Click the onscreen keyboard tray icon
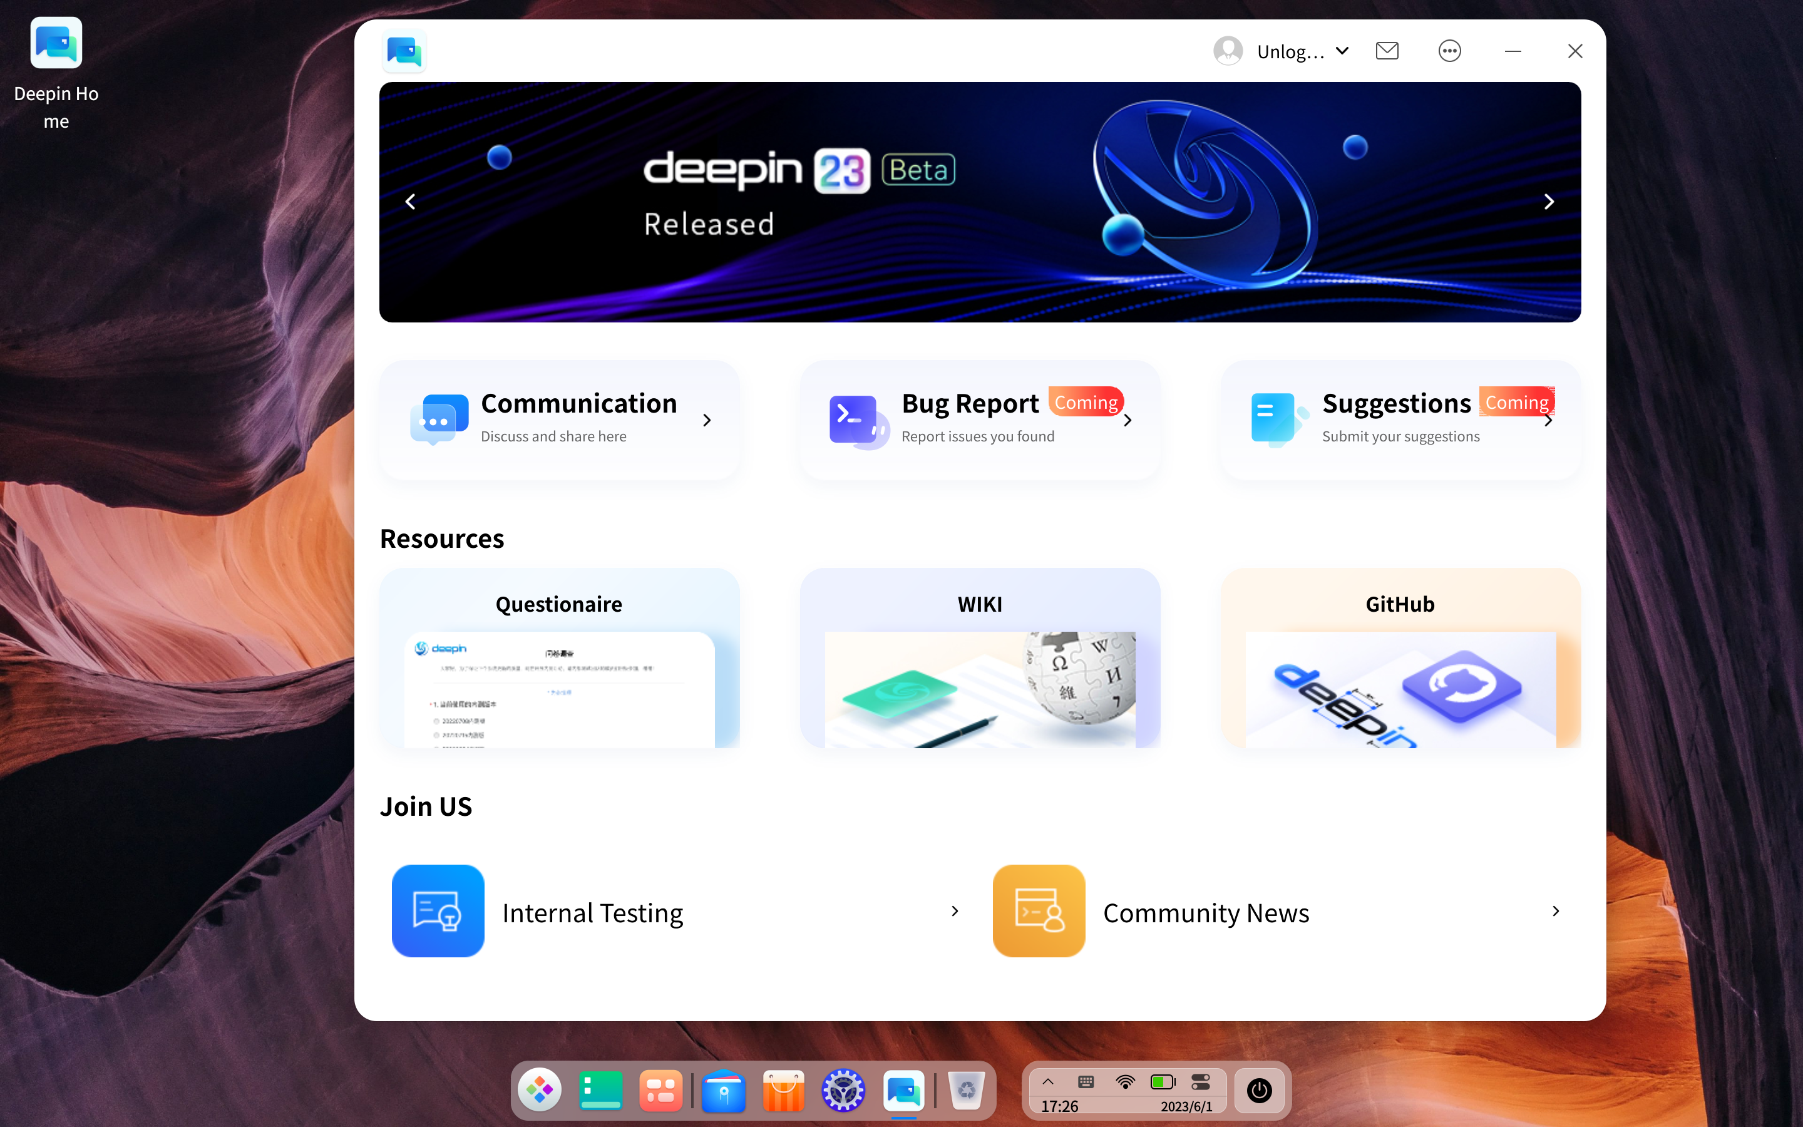This screenshot has width=1803, height=1127. [x=1086, y=1081]
